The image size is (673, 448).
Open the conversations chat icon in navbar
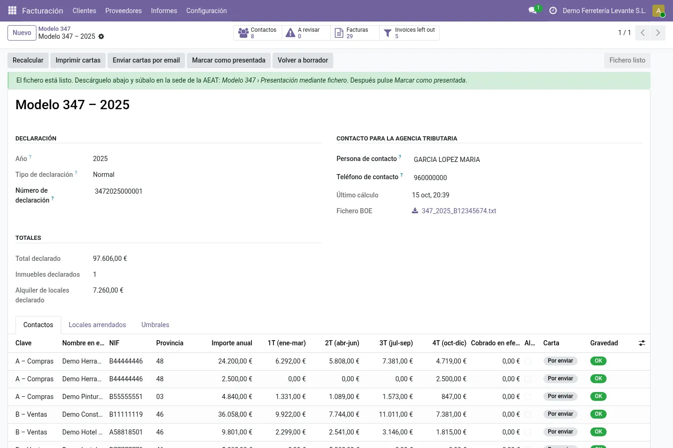[x=532, y=10]
